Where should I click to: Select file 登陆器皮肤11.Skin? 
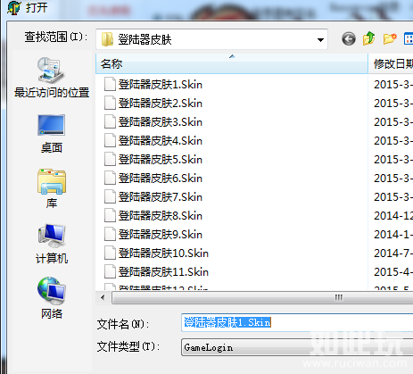(x=163, y=271)
